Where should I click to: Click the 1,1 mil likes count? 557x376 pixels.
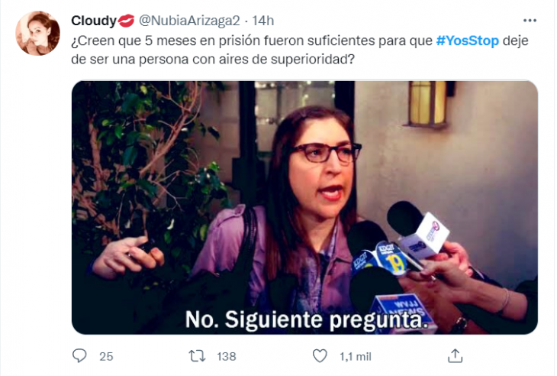(356, 356)
